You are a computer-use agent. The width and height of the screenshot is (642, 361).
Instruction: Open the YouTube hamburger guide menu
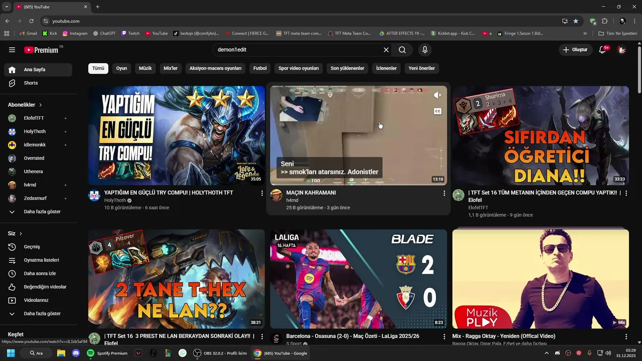[12, 50]
